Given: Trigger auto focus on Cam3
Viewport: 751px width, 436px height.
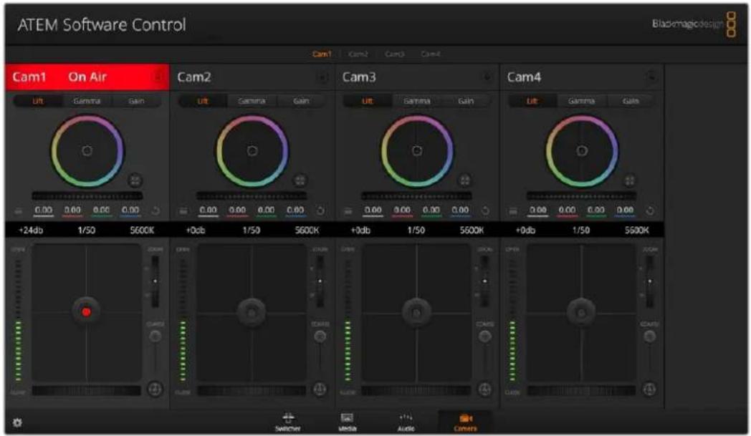Looking at the screenshot, I should [484, 389].
